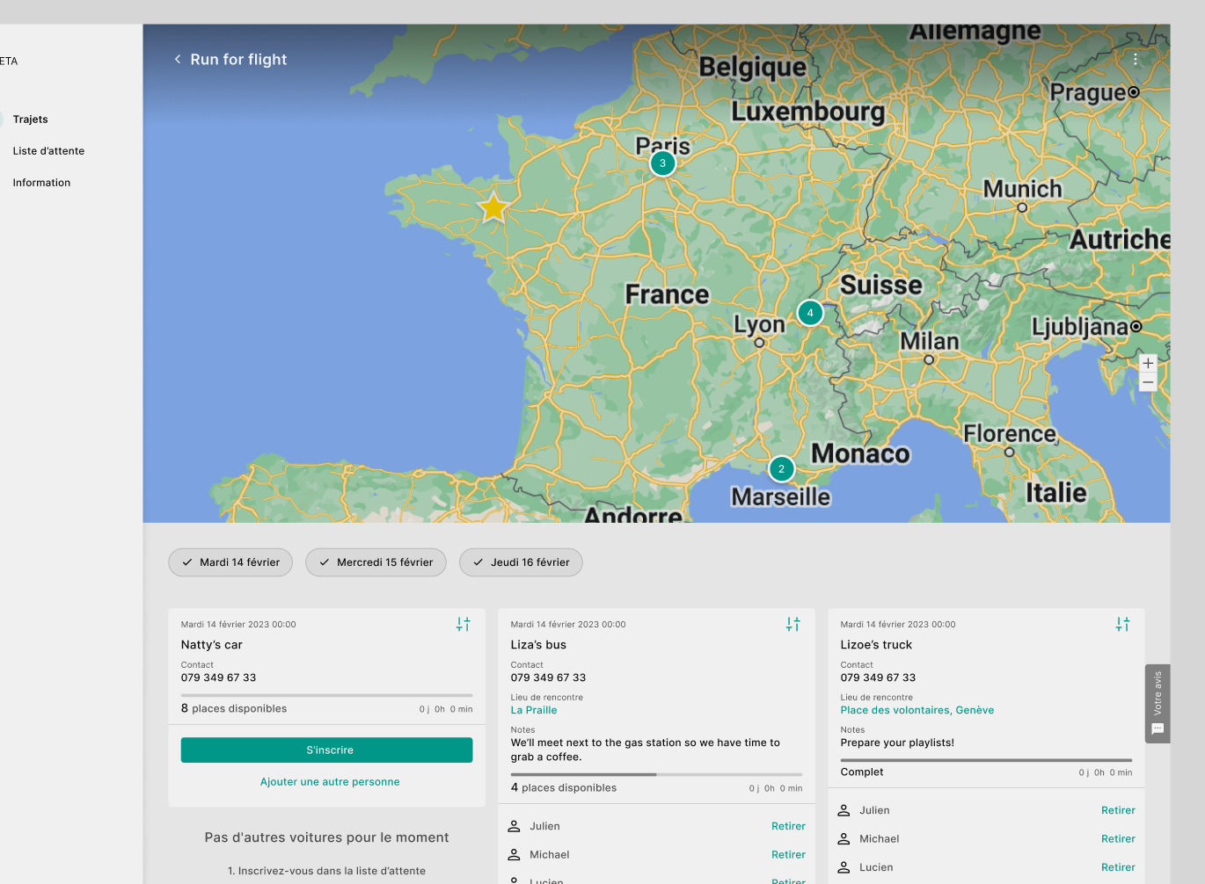Click the Milan city label on map
1205x884 pixels.
click(x=929, y=341)
